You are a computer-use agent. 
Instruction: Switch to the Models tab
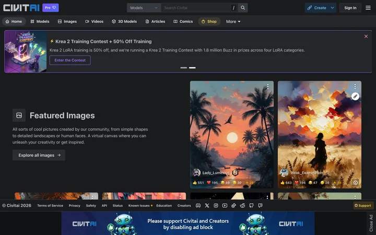(x=40, y=21)
